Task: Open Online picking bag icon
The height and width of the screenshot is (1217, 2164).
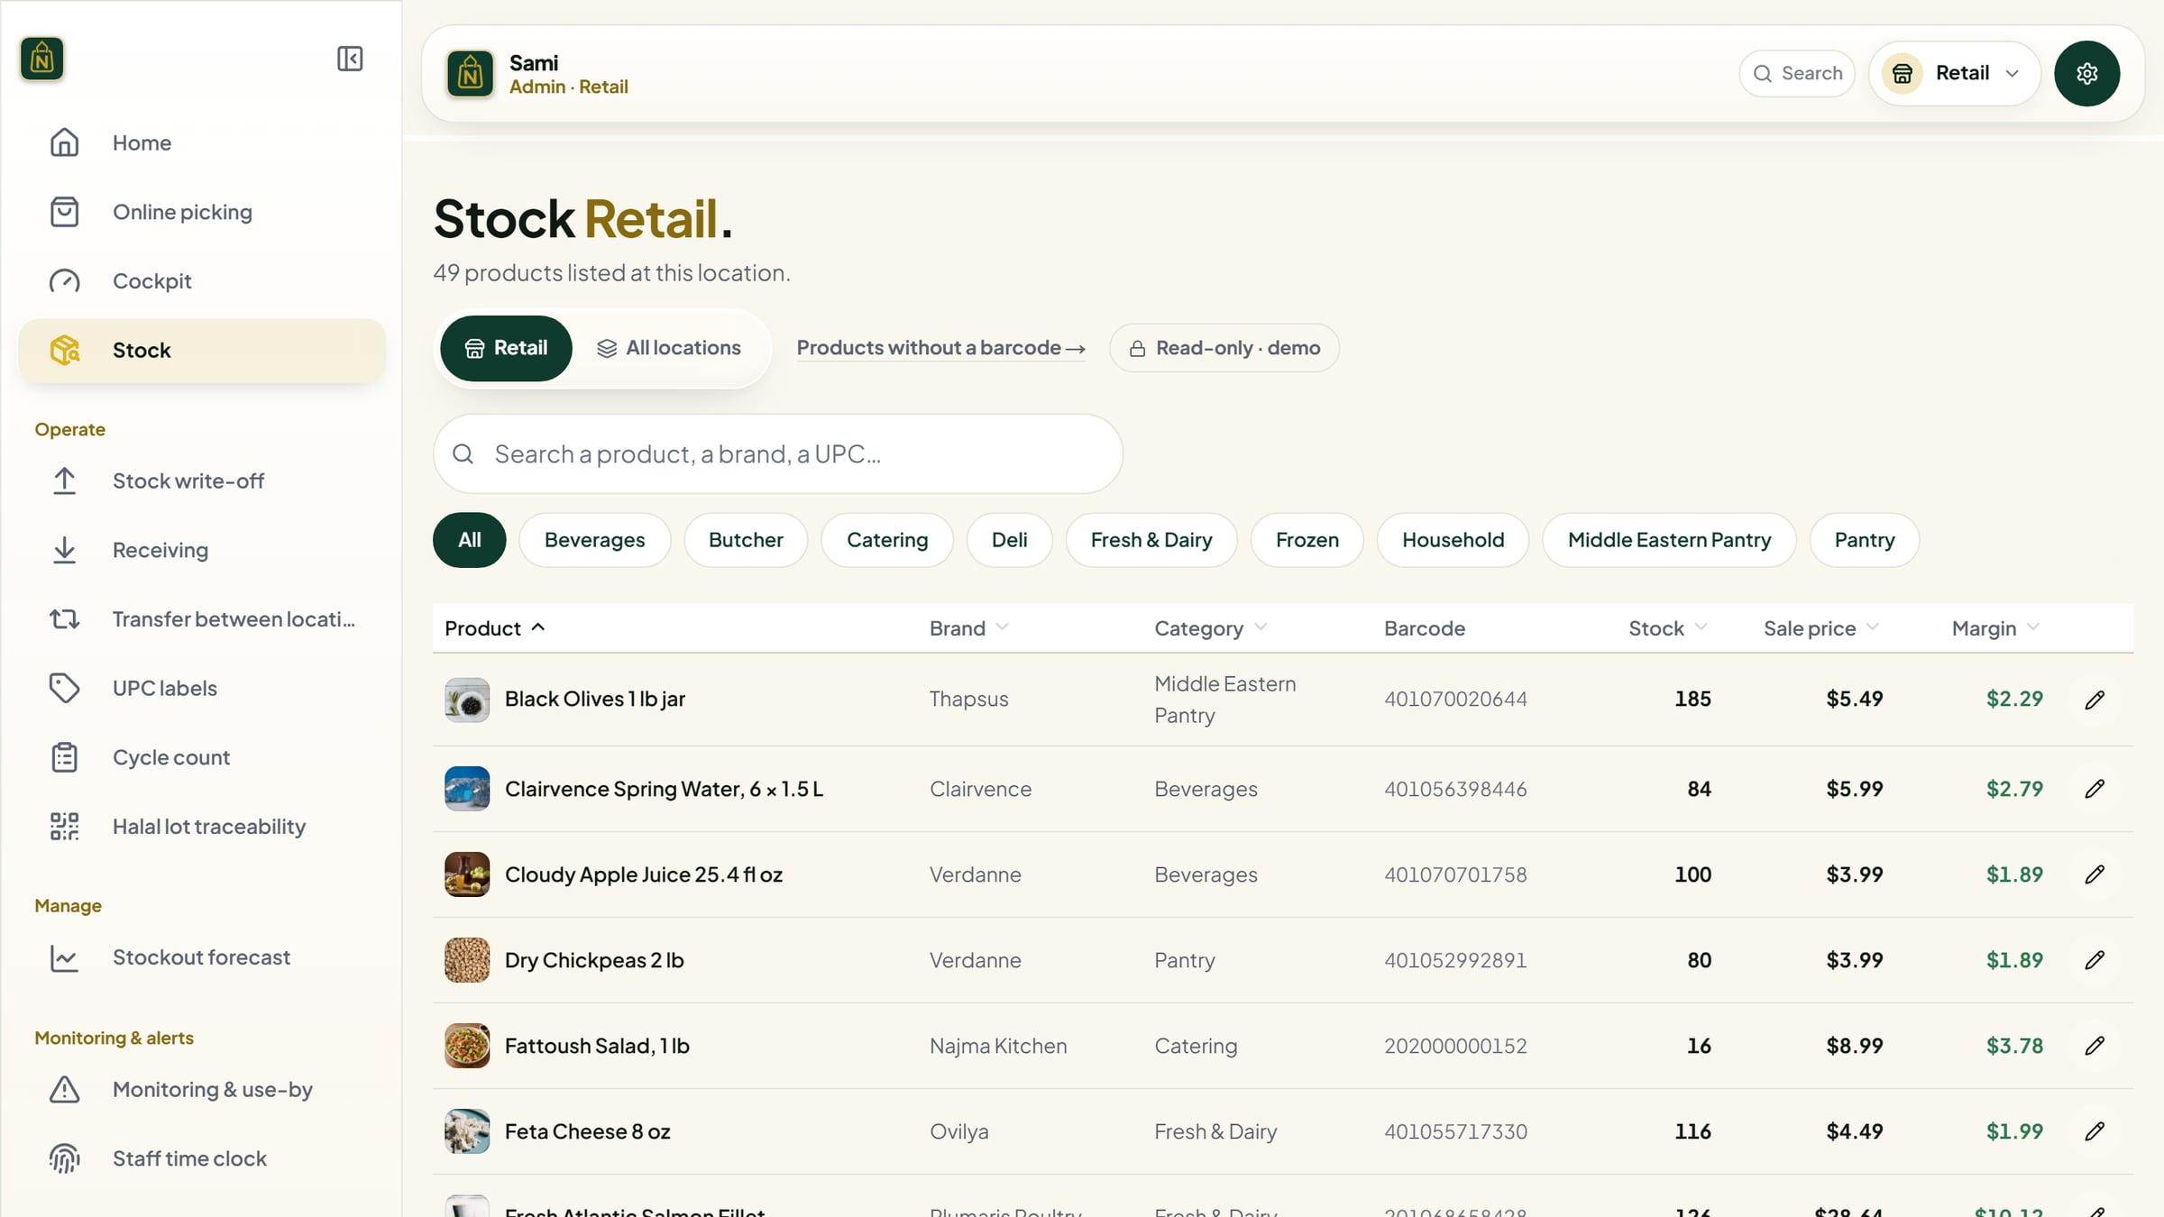Action: coord(64,212)
